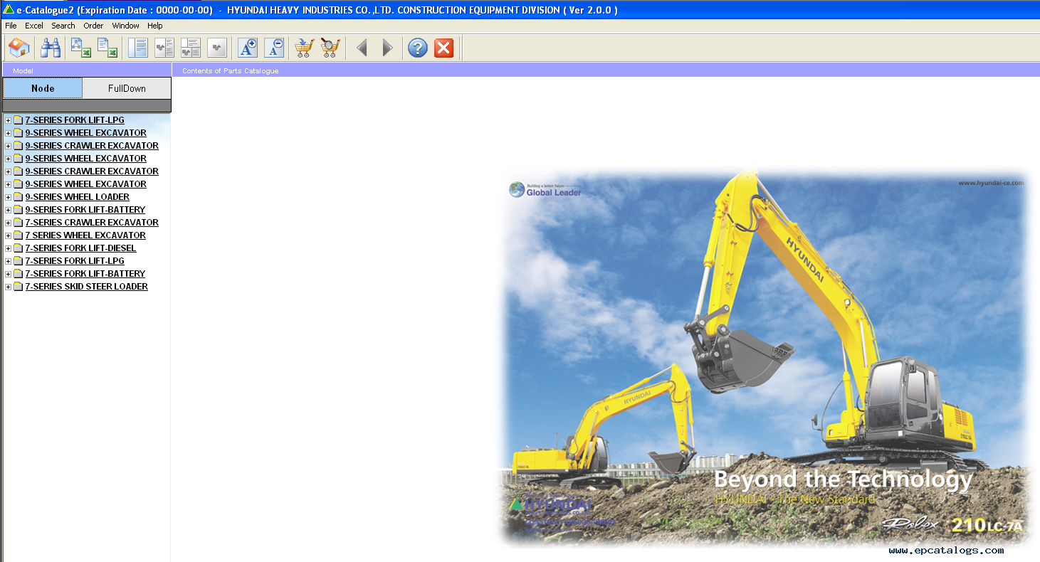This screenshot has height=562, width=1040.
Task: Switch to the Node tab
Action: (x=43, y=88)
